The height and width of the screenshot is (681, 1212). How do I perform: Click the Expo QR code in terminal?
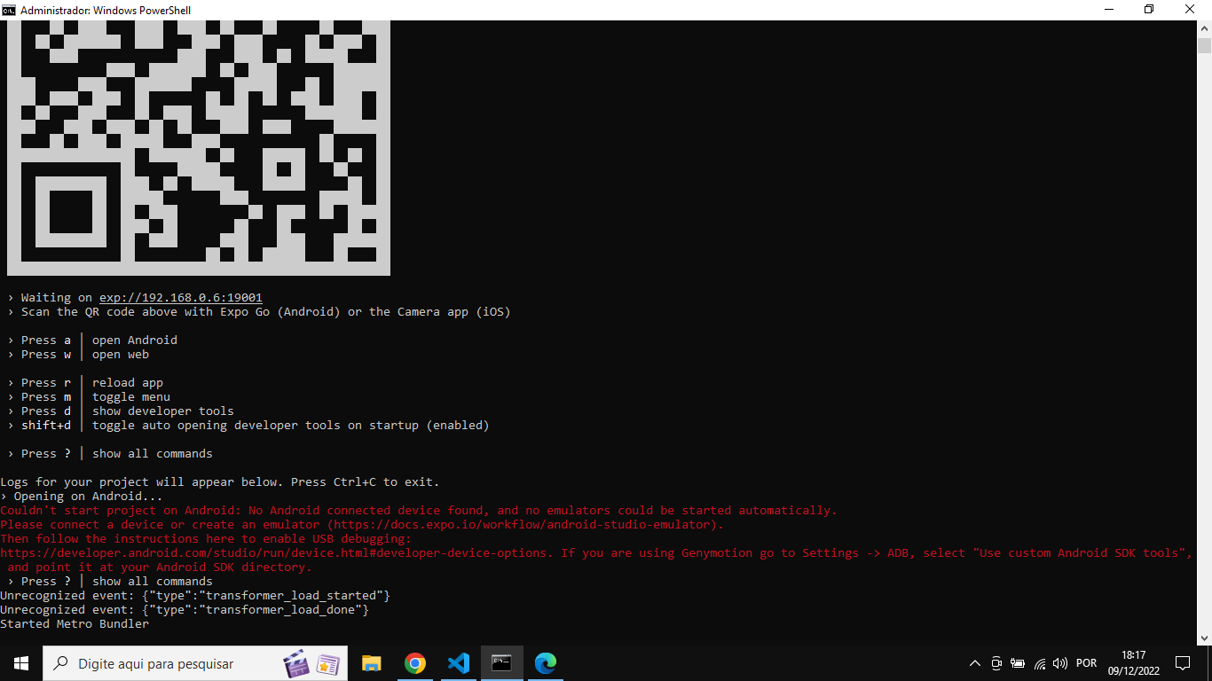click(x=199, y=148)
